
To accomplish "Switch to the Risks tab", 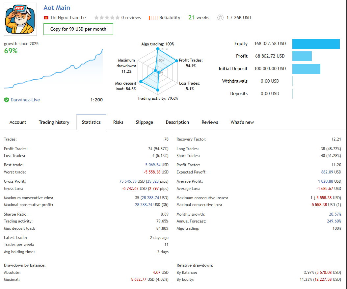I will coord(118,122).
